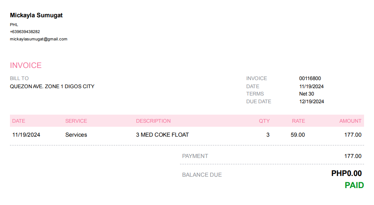Select the due date 12/19/2024
Screen dimensions: 374x205
(311, 101)
